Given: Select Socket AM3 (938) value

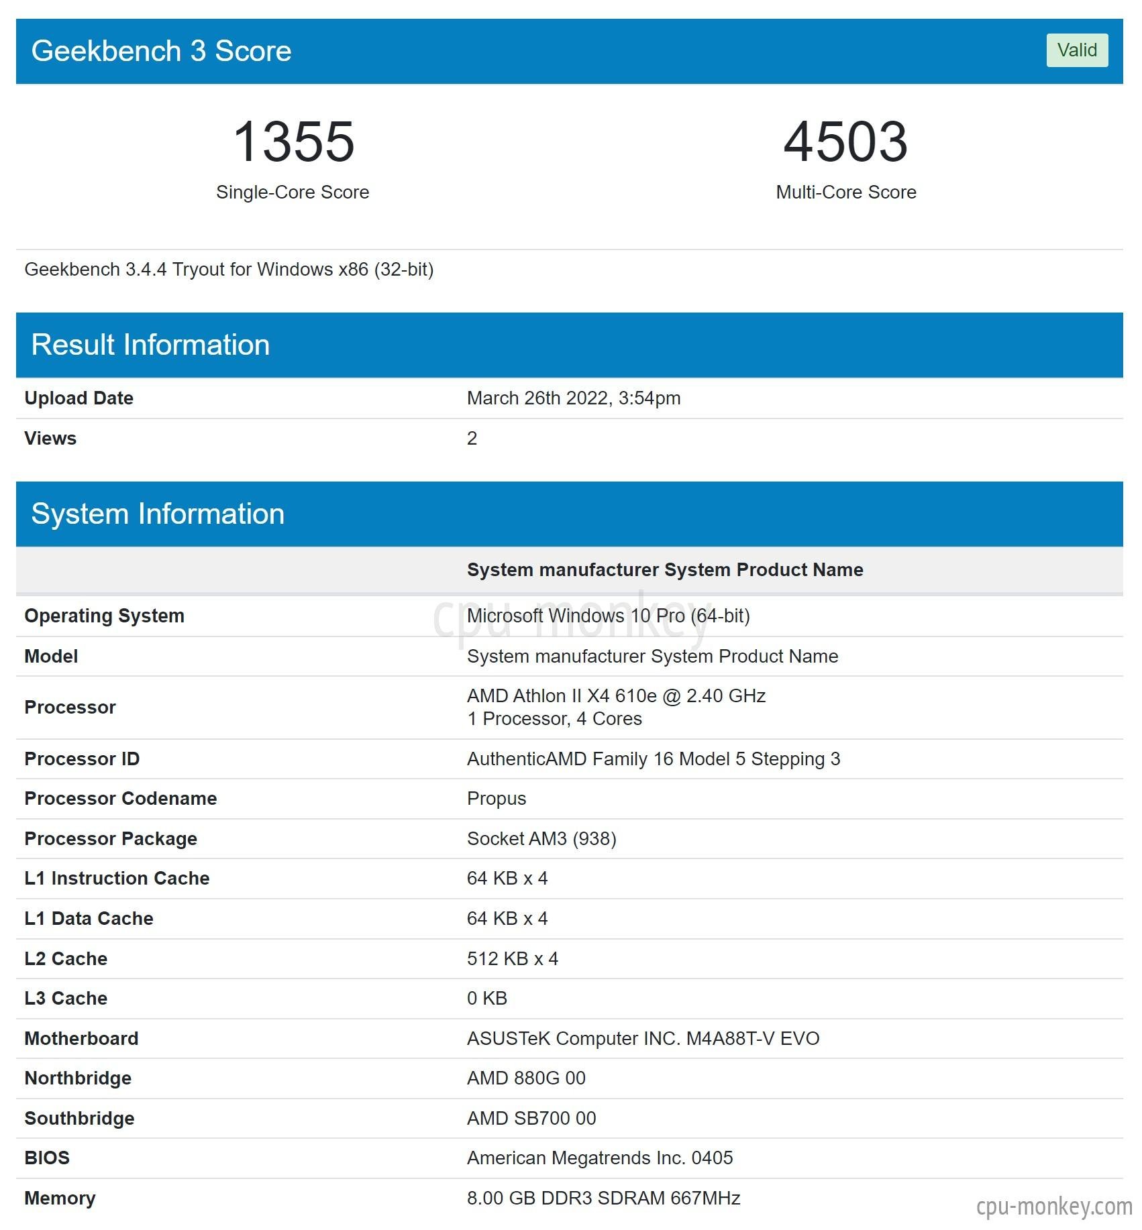Looking at the screenshot, I should [x=541, y=839].
